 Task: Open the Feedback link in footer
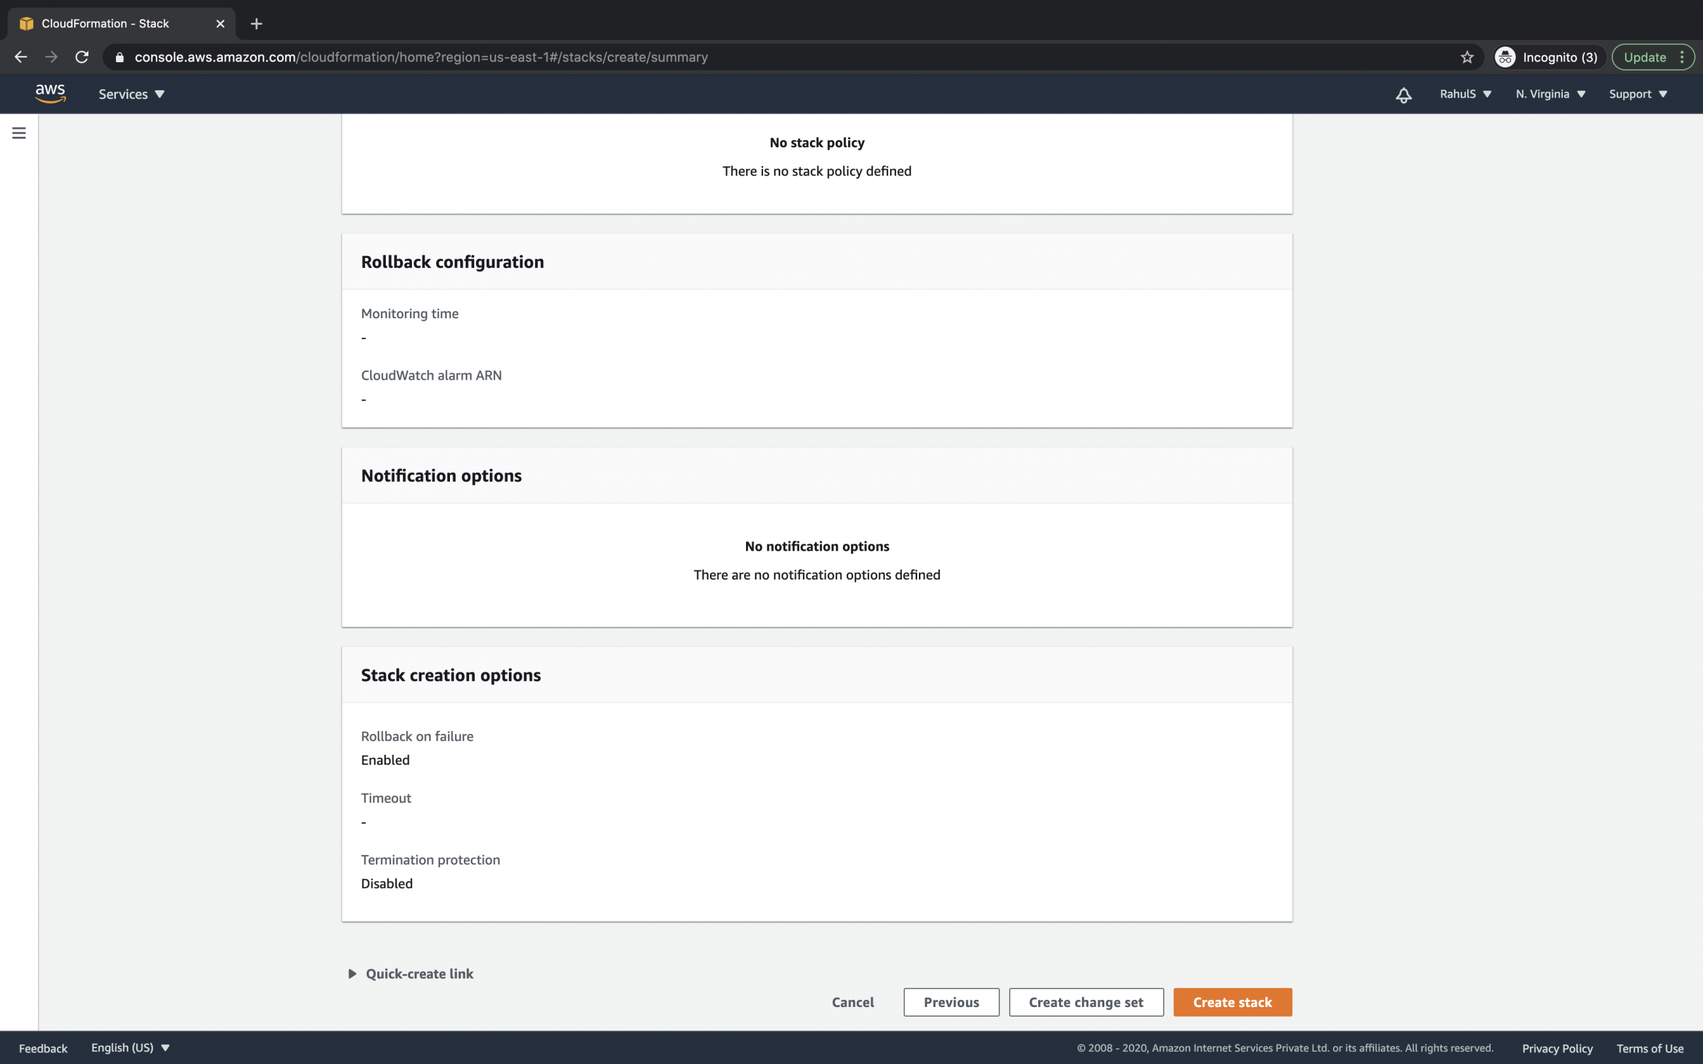(43, 1048)
